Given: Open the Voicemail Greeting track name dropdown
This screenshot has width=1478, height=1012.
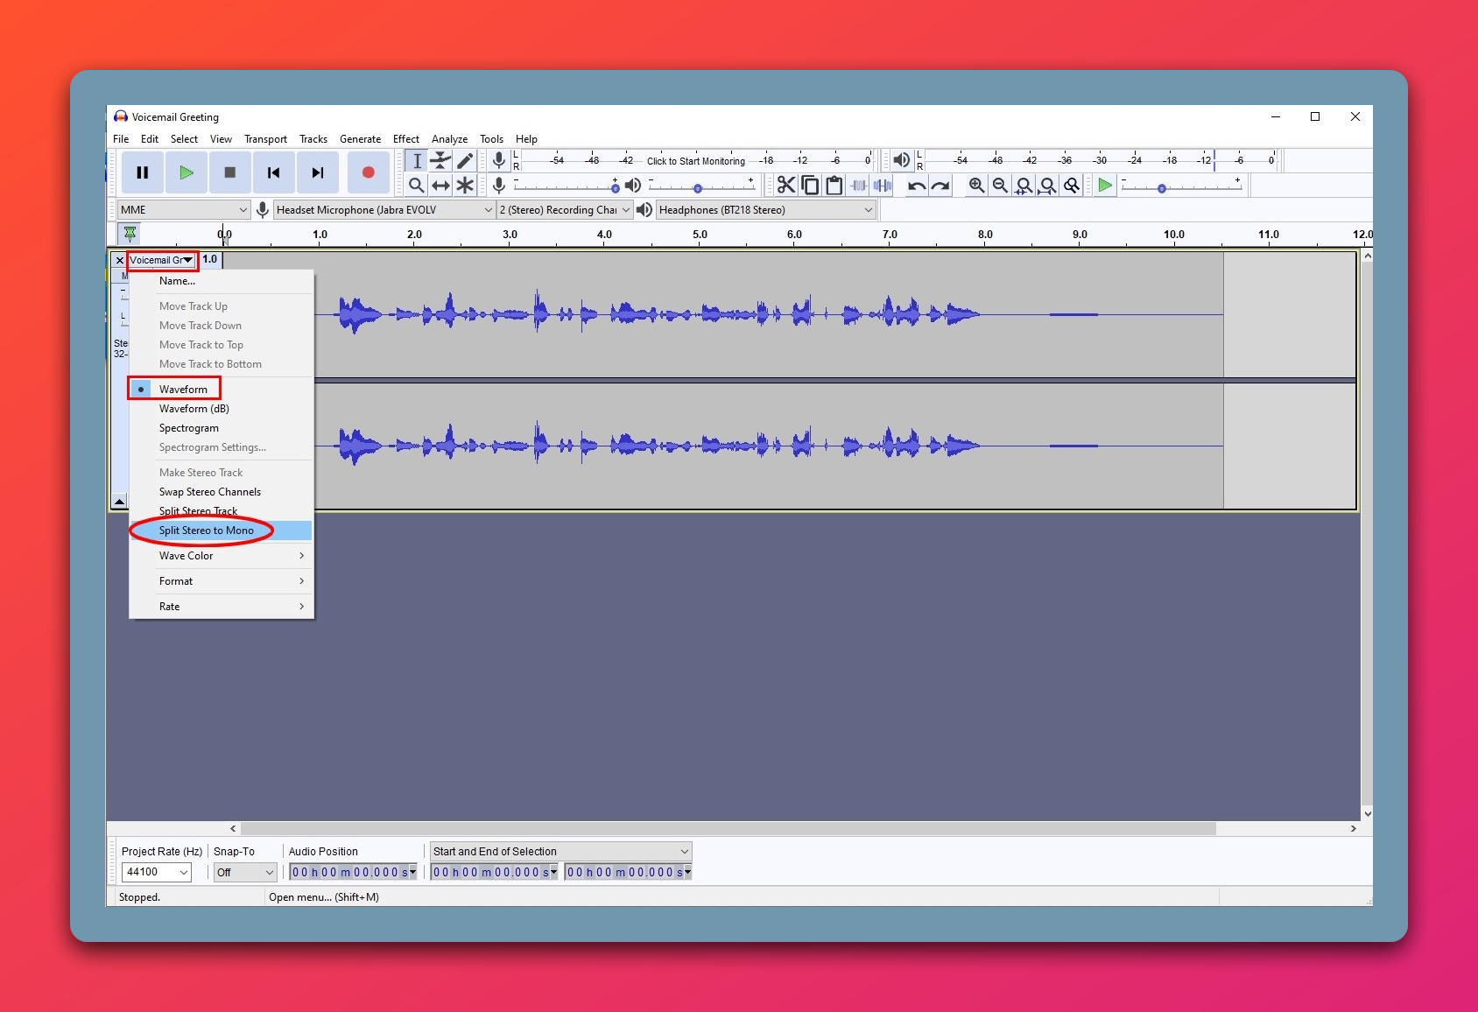Looking at the screenshot, I should [x=162, y=260].
